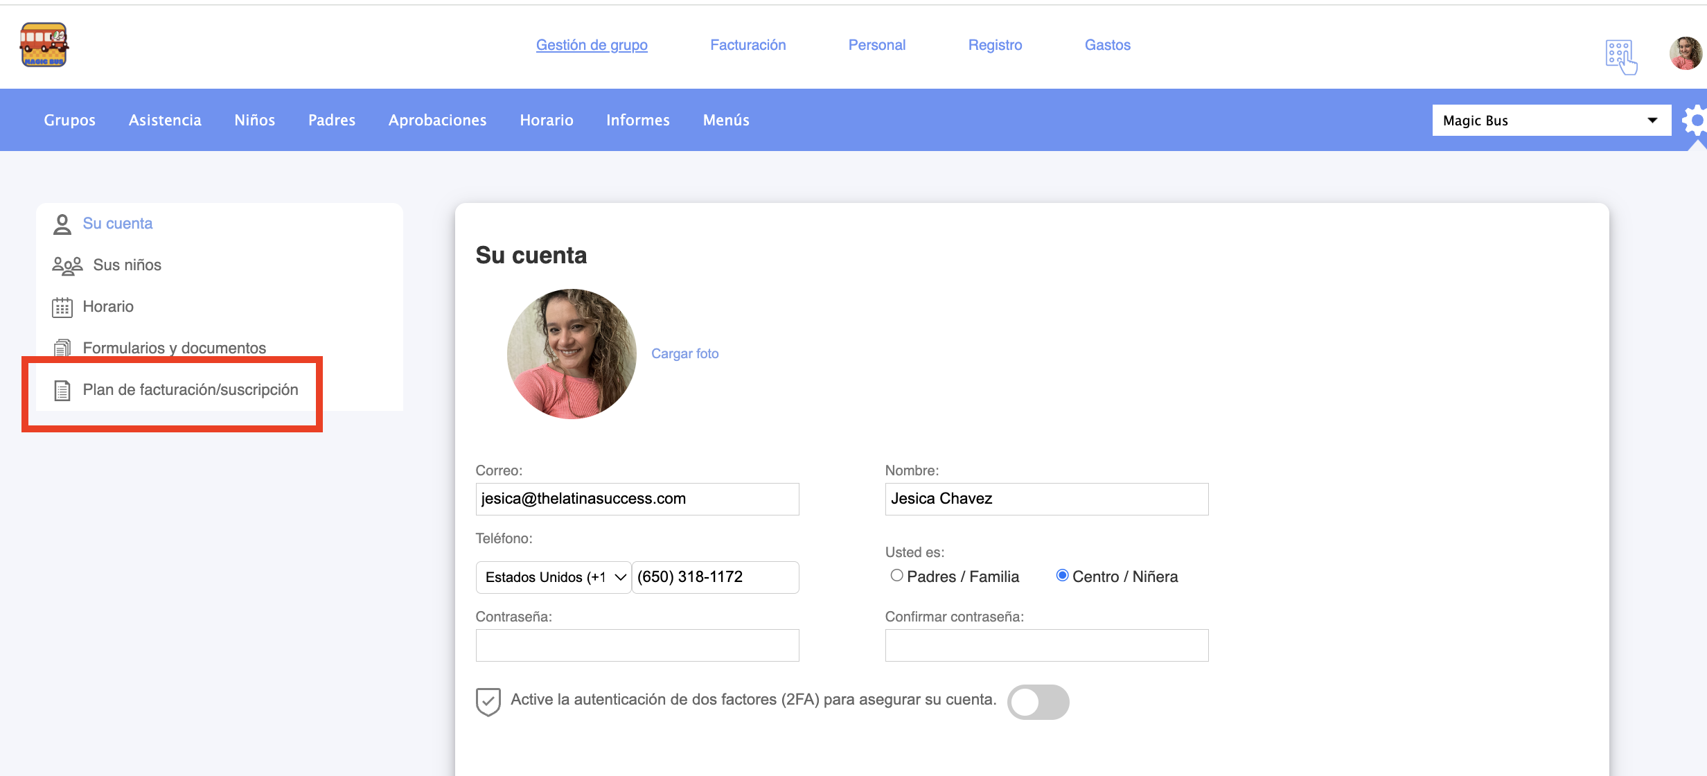Toggle two-factor authentication switch

click(1037, 702)
